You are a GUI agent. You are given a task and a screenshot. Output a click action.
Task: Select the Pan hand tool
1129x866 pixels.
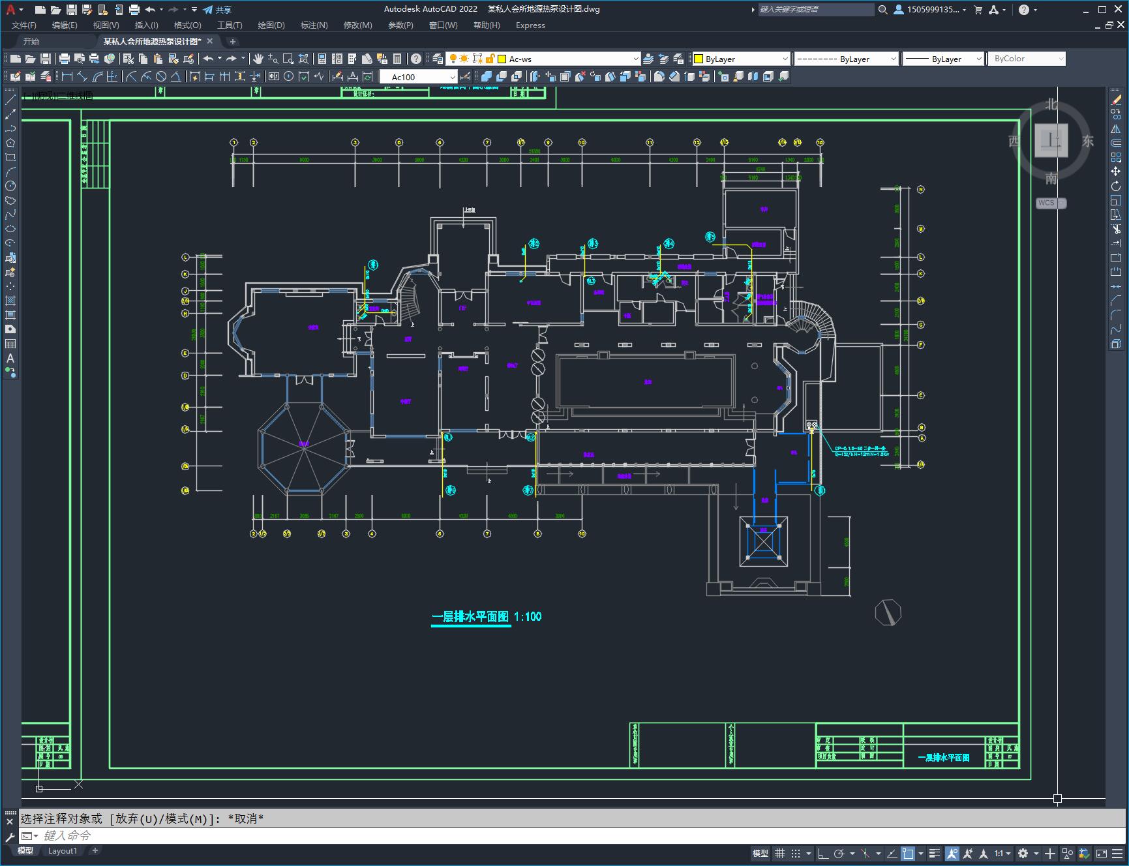coord(258,59)
